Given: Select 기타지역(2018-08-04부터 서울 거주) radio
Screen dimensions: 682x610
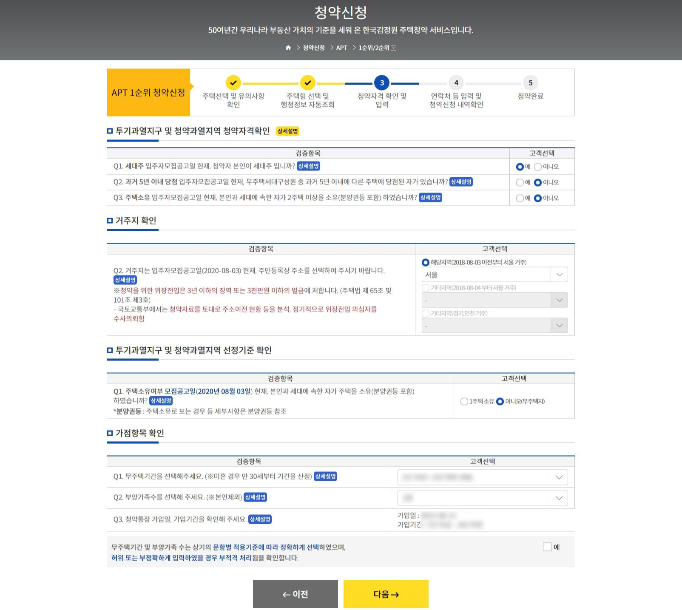Looking at the screenshot, I should [x=426, y=288].
